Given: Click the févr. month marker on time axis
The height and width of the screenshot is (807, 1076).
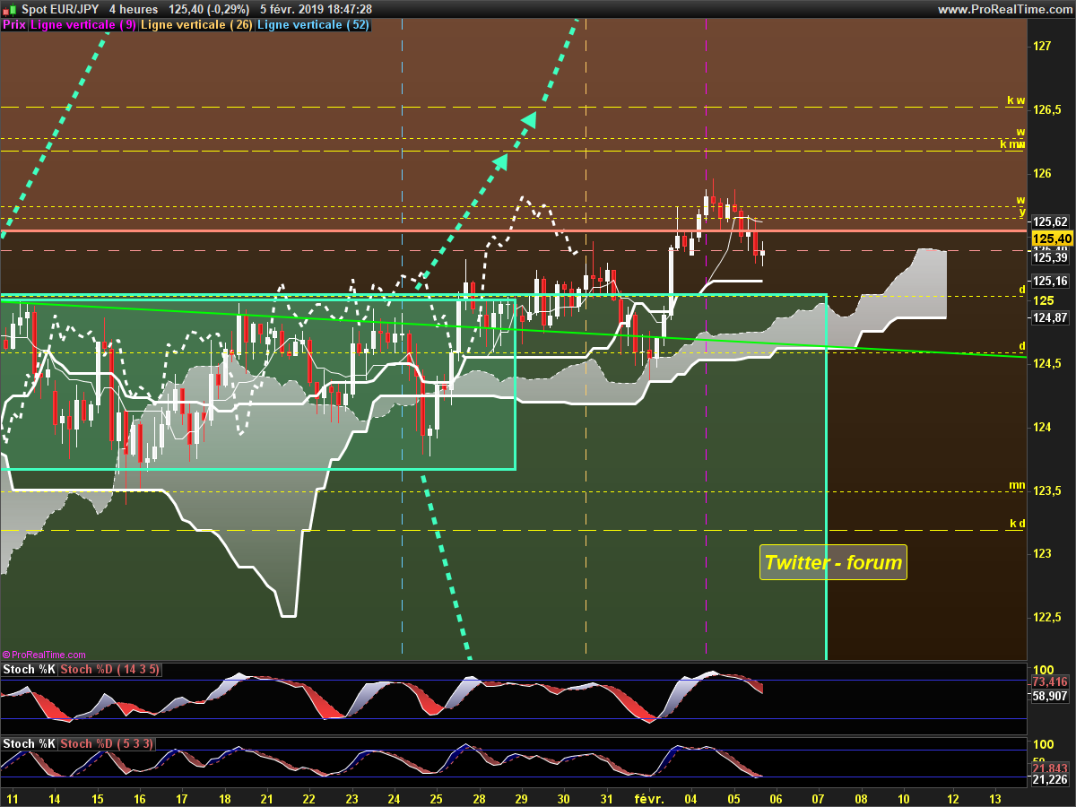Looking at the screenshot, I should point(648,798).
